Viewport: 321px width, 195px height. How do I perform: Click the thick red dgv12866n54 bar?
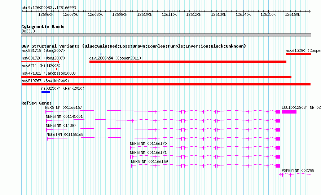point(188,62)
